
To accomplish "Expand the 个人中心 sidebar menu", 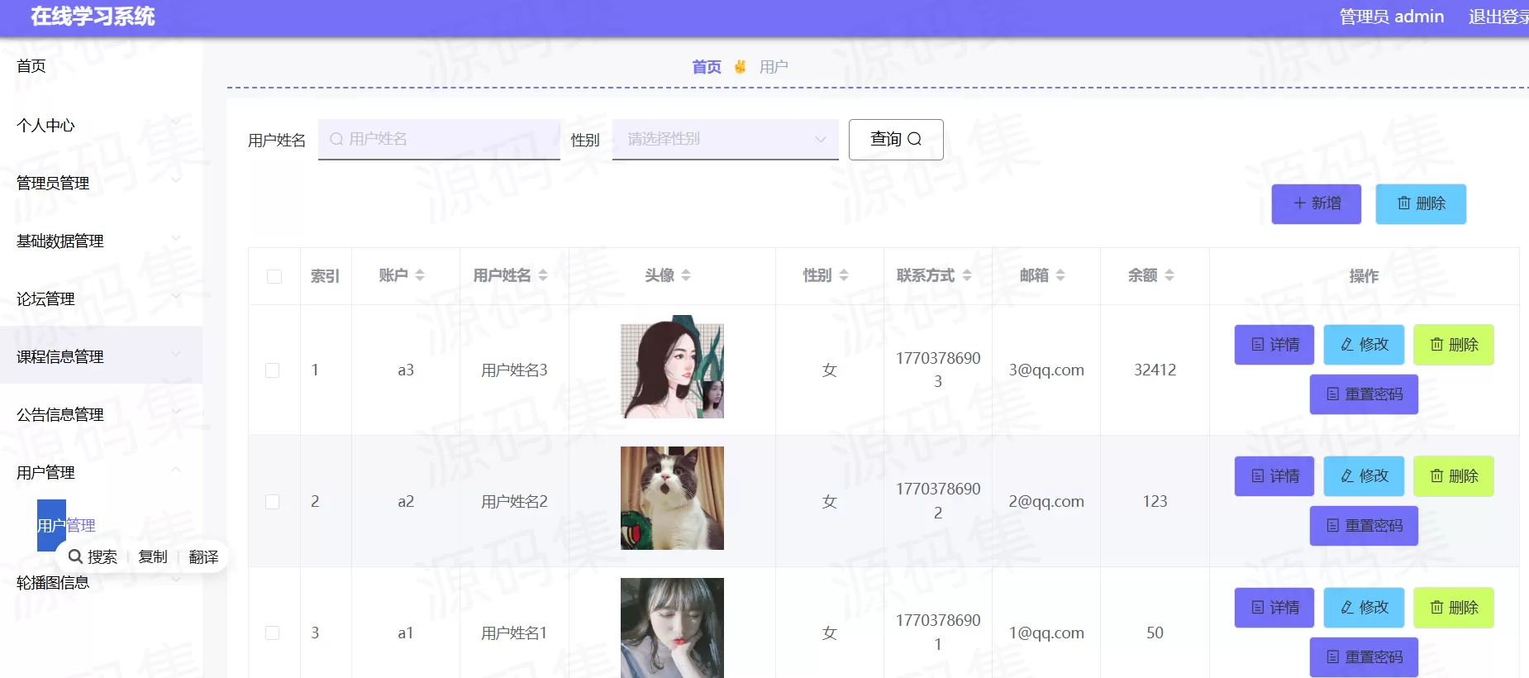I will [101, 125].
